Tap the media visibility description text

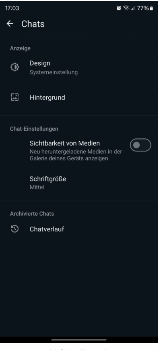tap(76, 155)
